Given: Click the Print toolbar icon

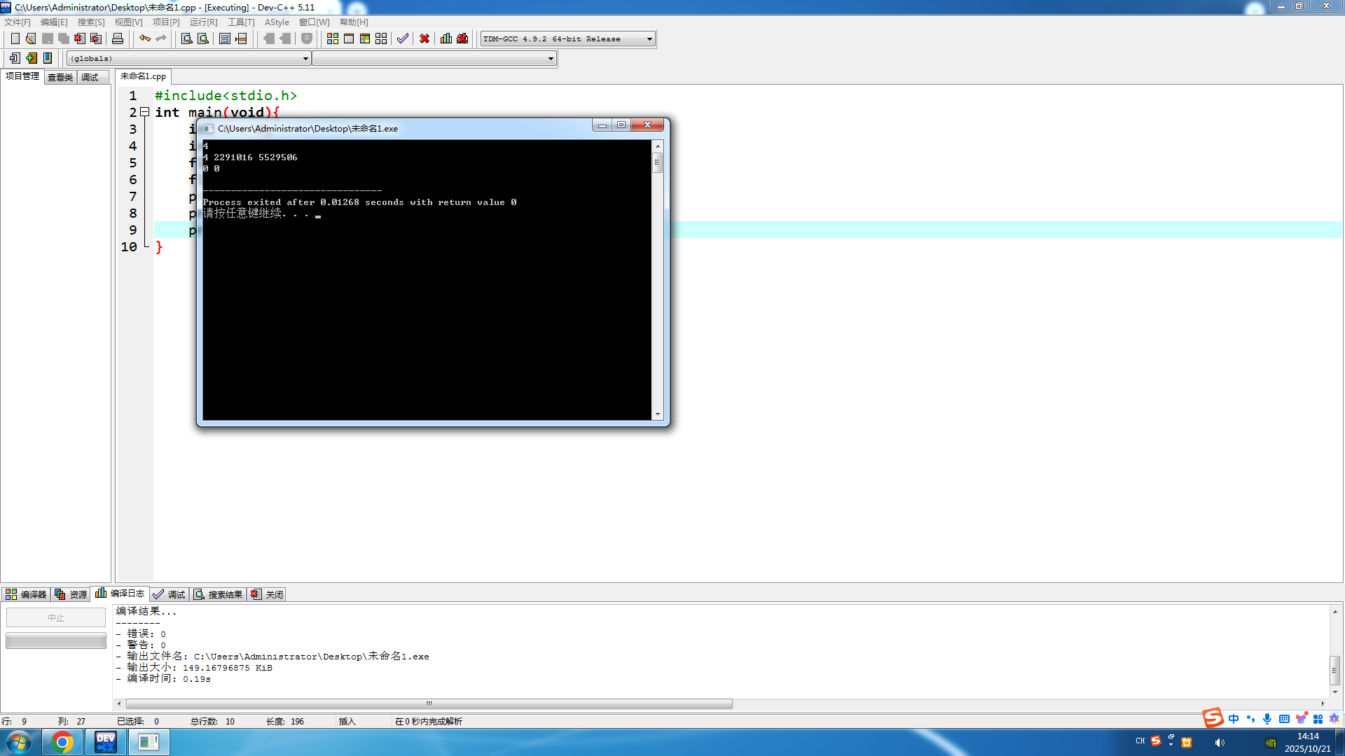Looking at the screenshot, I should coord(118,38).
